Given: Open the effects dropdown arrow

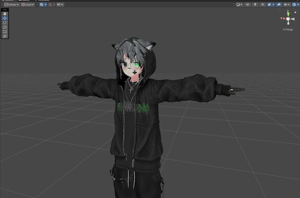Looking at the screenshot, I should coord(273,4).
